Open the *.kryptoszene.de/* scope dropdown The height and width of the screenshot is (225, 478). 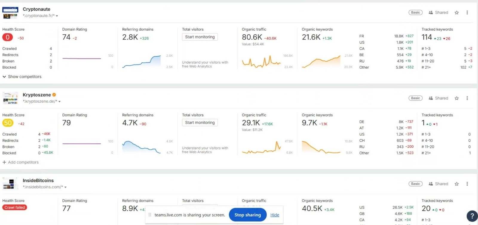click(x=42, y=101)
